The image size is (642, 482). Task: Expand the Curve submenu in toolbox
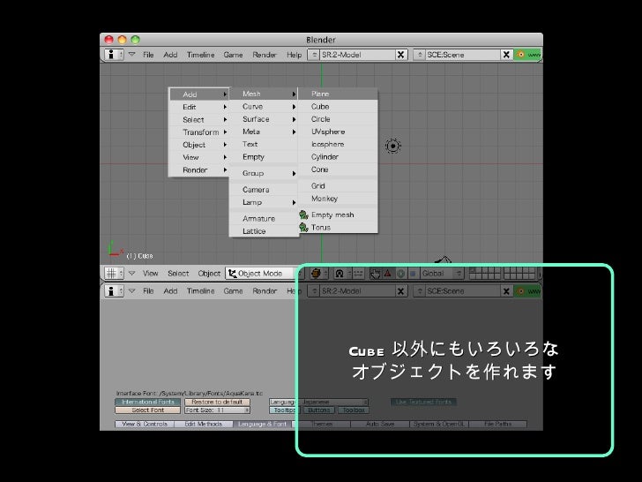point(264,107)
